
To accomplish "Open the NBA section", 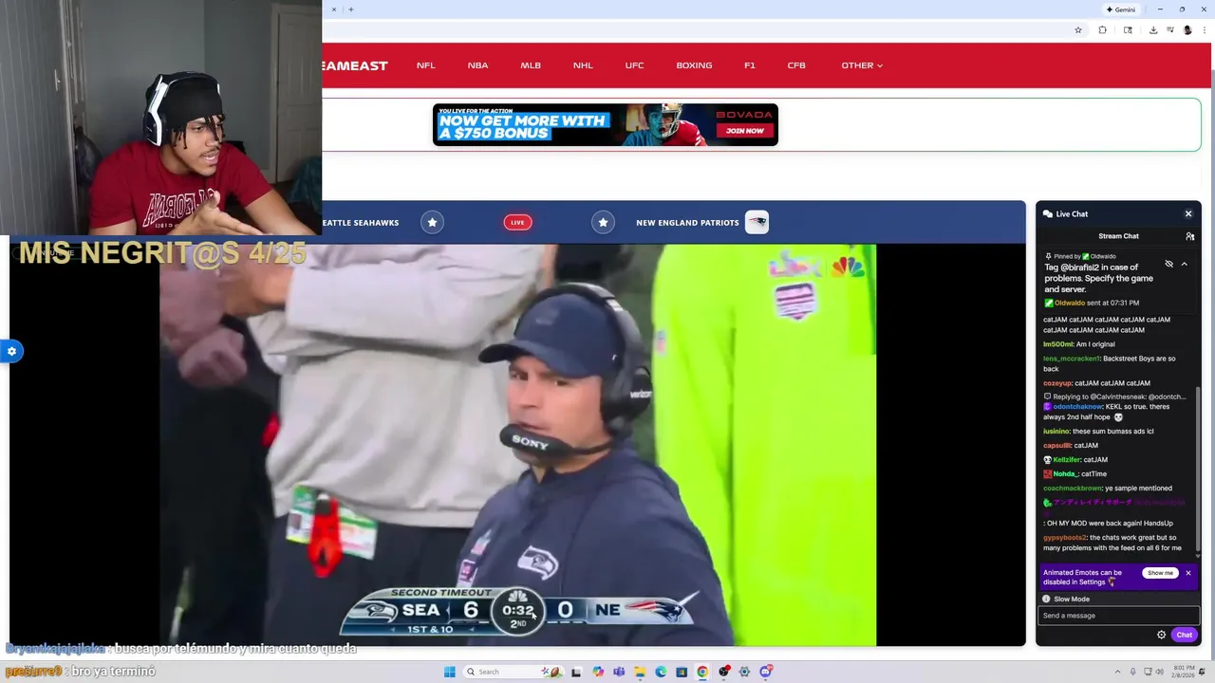I will [477, 65].
